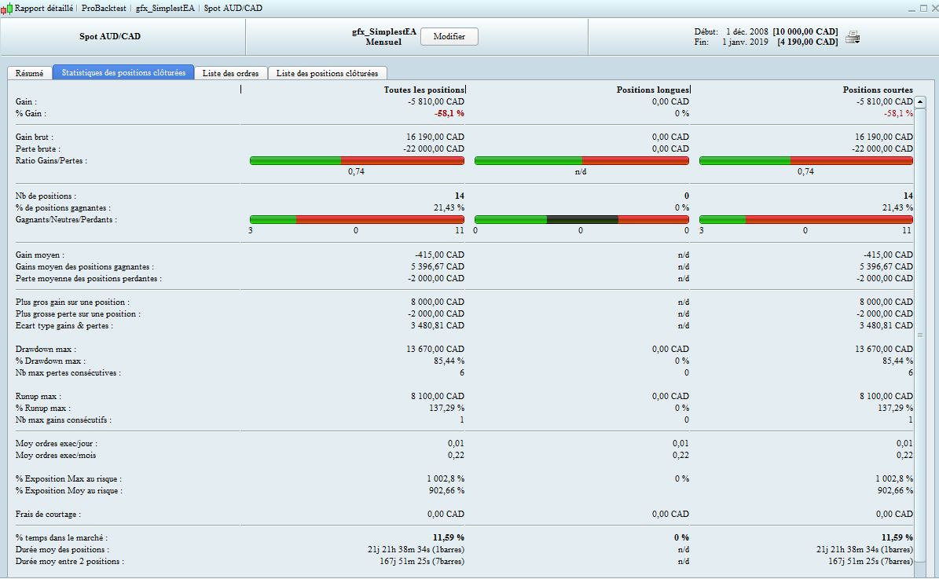The width and height of the screenshot is (939, 579).
Task: Click the Gain brut row label
Action: coord(34,137)
